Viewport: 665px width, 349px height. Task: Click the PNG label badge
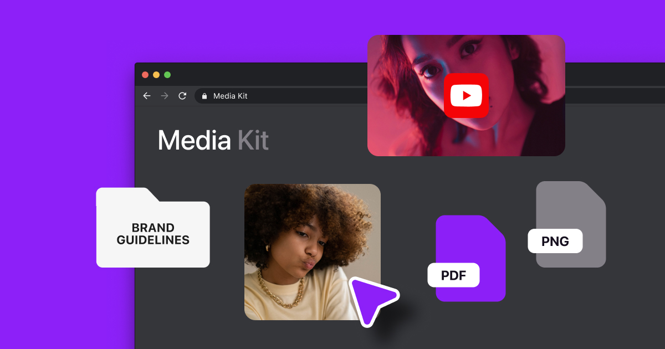555,241
